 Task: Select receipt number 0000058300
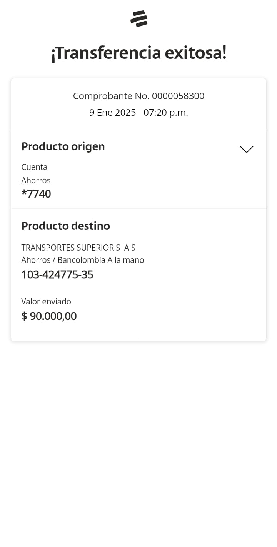point(178,96)
